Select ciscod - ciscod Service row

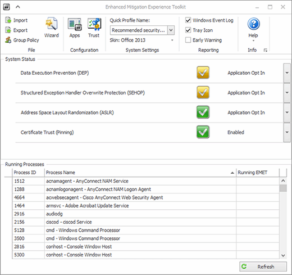[x=146, y=222]
